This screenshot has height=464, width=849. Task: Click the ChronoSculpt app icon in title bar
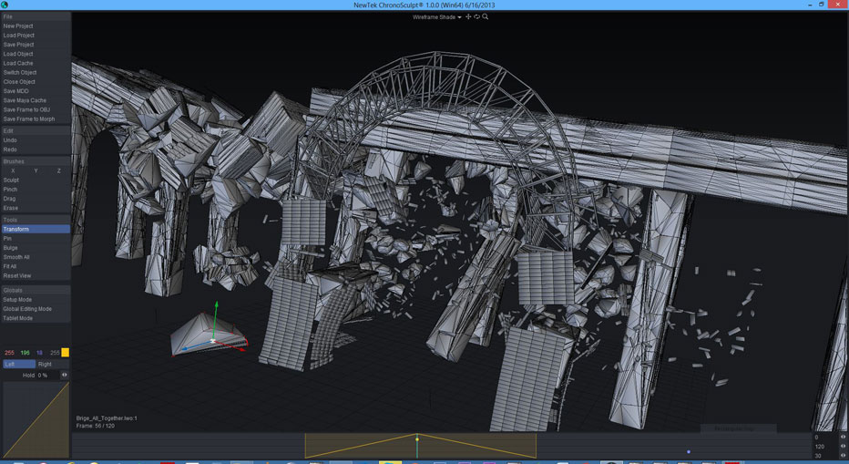click(x=5, y=5)
